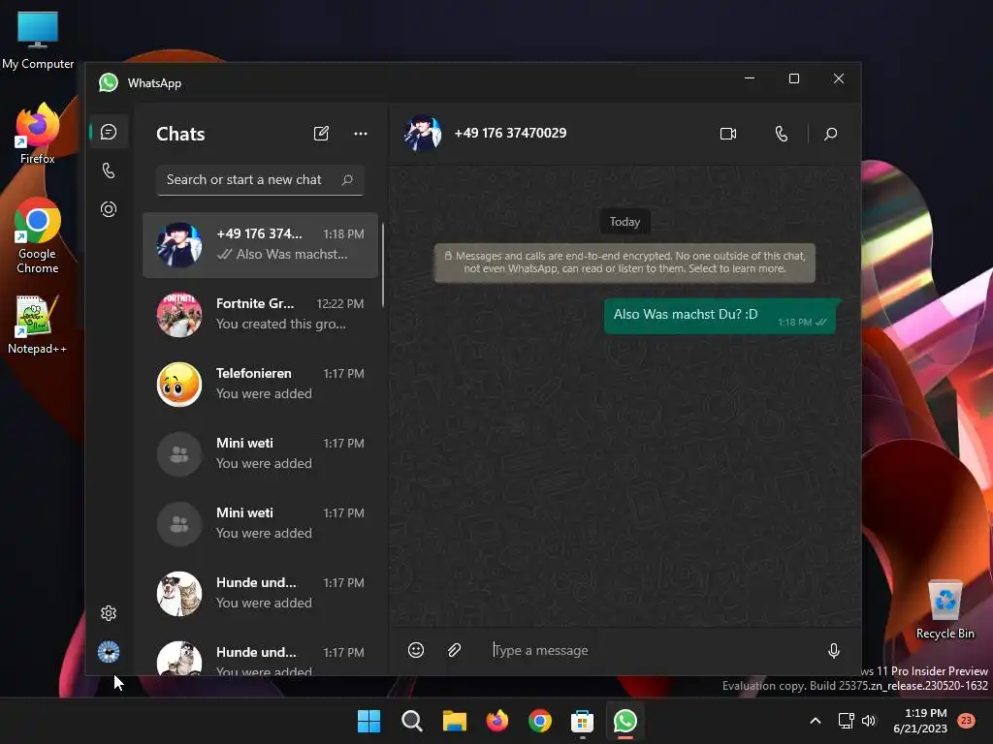The image size is (993, 744).
Task: Open the Calls tab in WhatsApp sidebar
Action: click(x=109, y=170)
